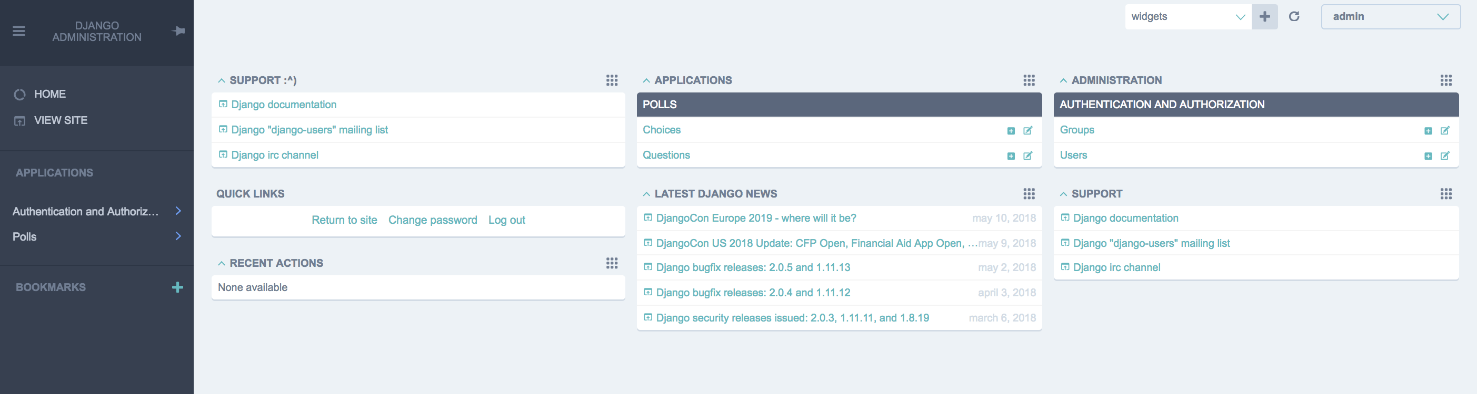Screen dimensions: 1477x394
Task: Collapse the Administration widget chevron
Action: (x=1063, y=80)
